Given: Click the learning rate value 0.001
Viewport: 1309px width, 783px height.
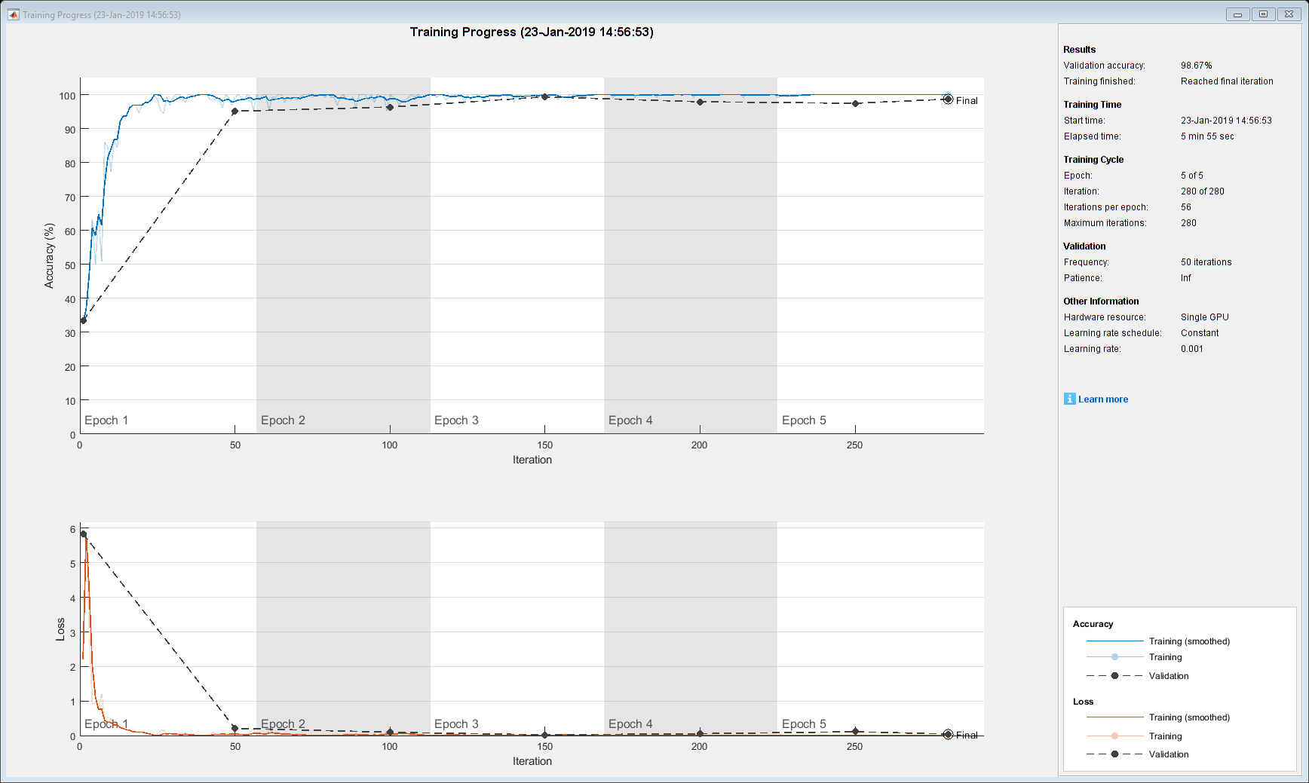Looking at the screenshot, I should 1192,349.
